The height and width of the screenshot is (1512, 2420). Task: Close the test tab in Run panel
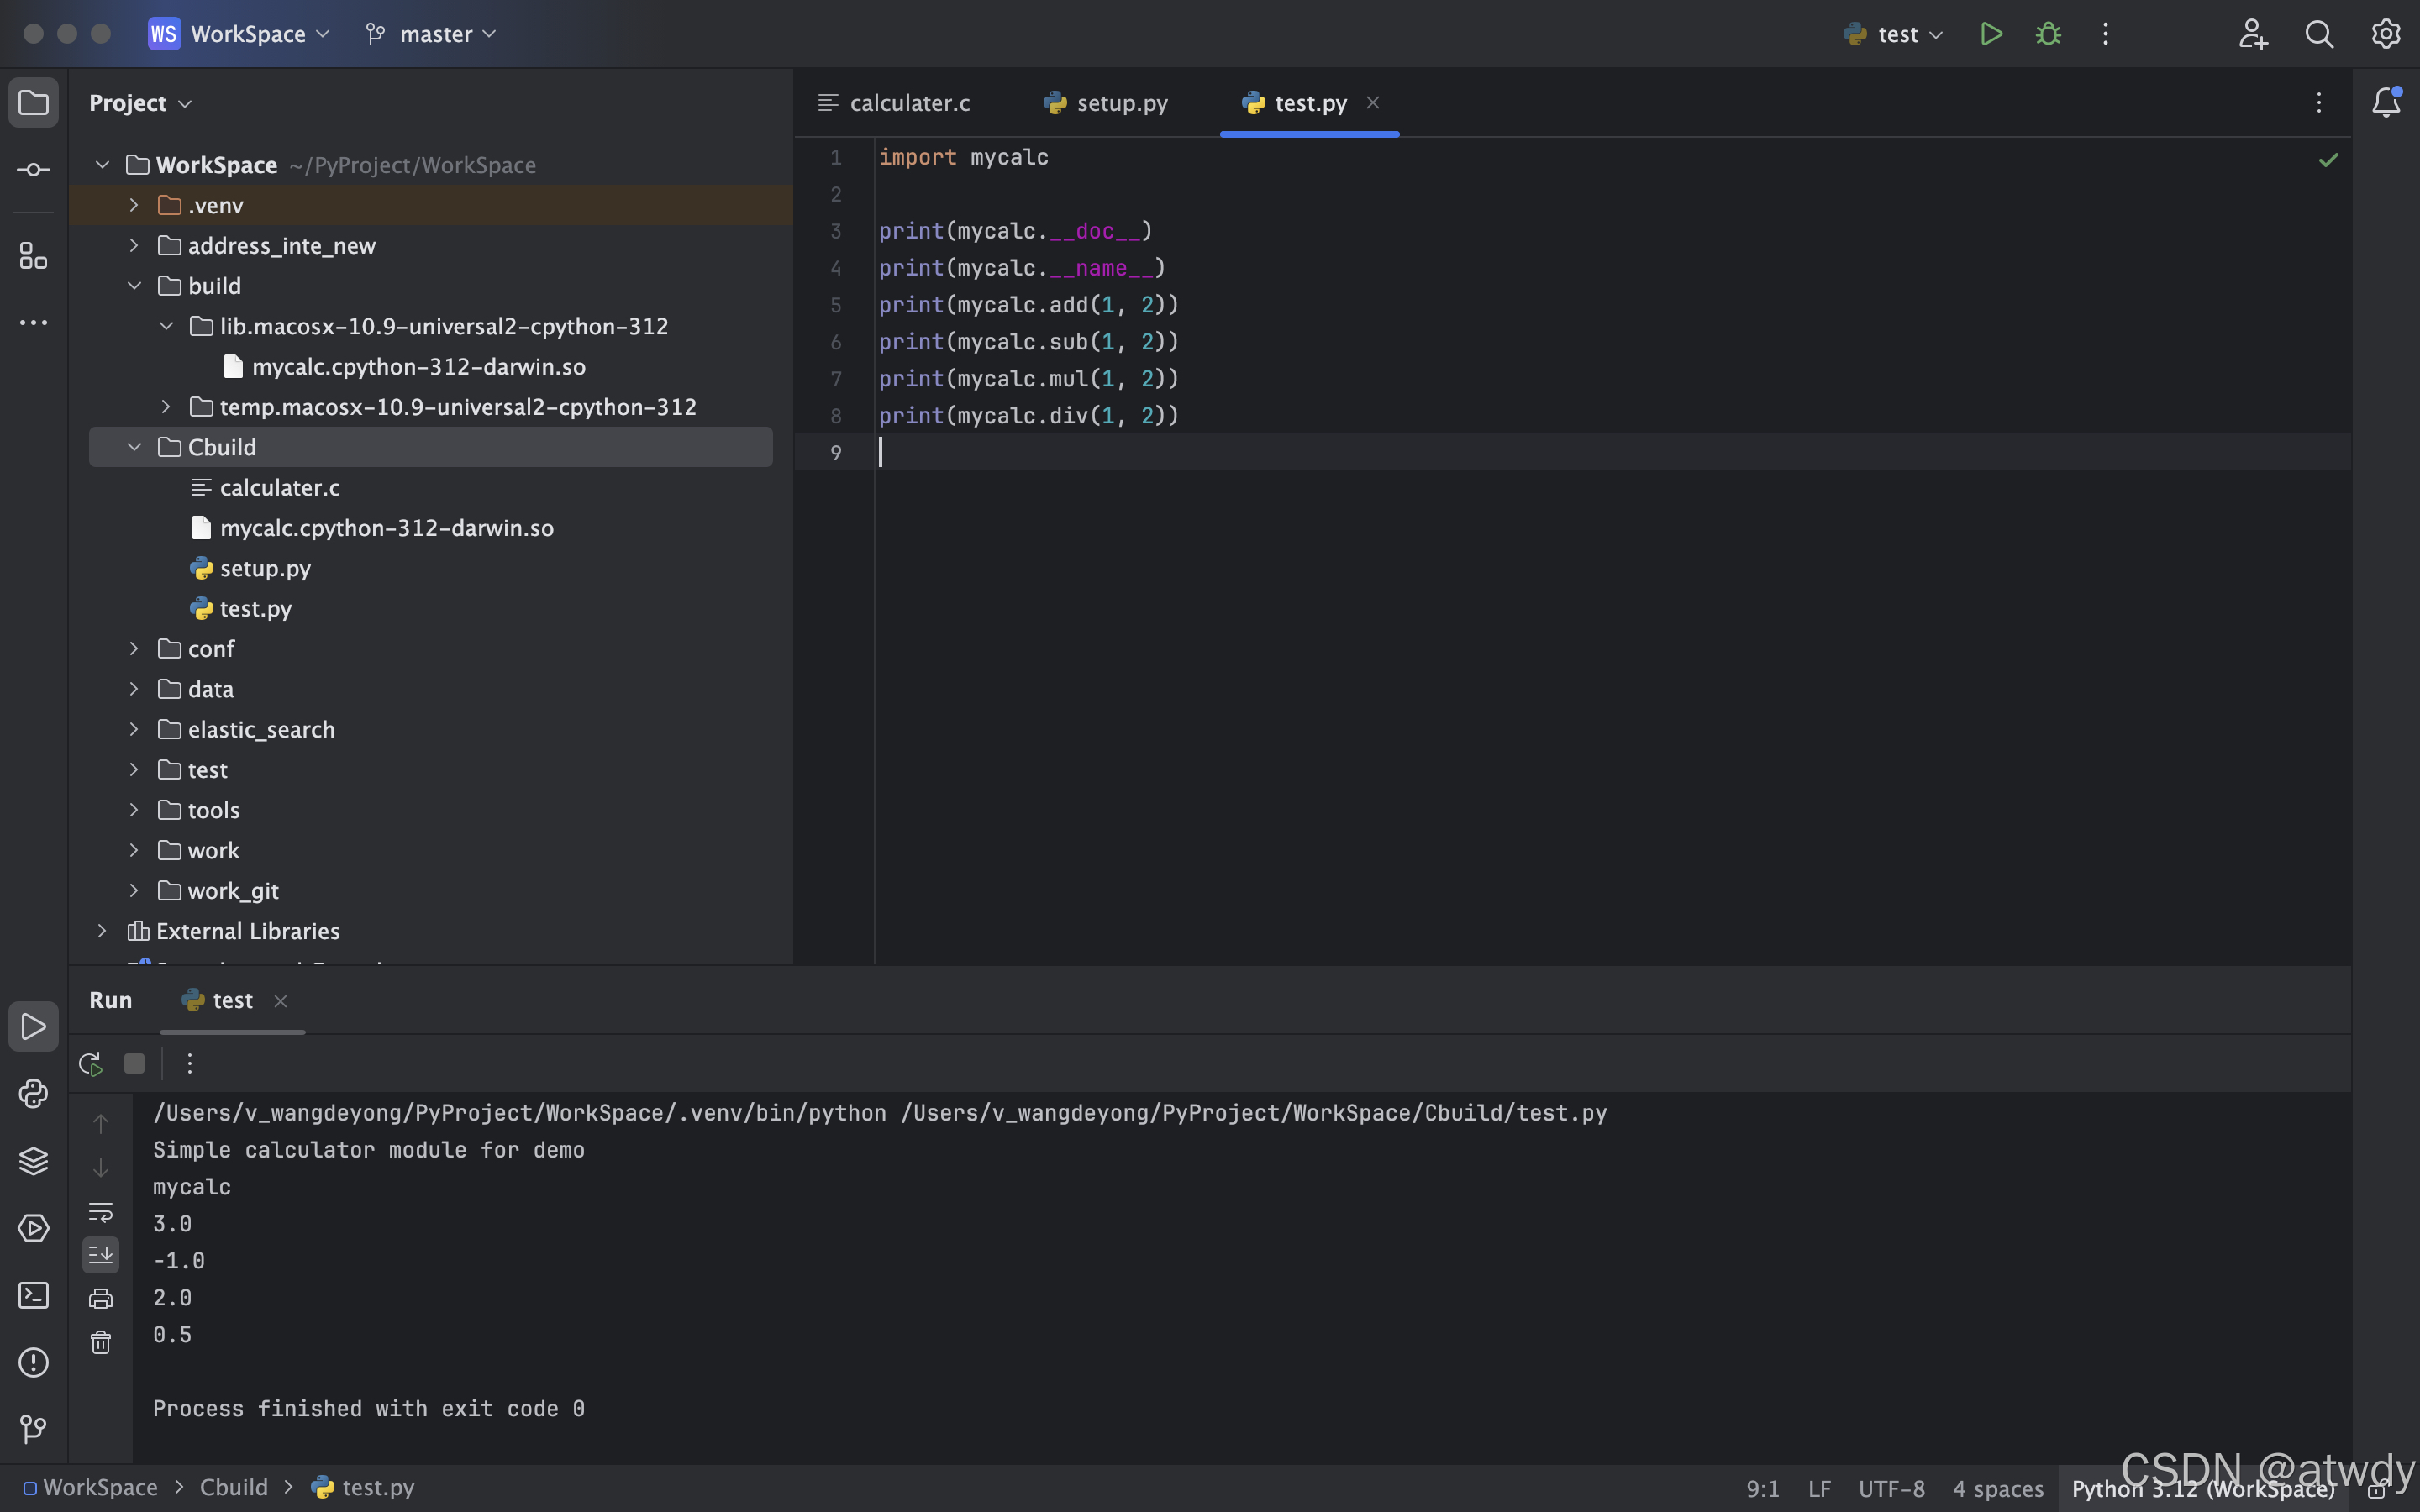[281, 1001]
